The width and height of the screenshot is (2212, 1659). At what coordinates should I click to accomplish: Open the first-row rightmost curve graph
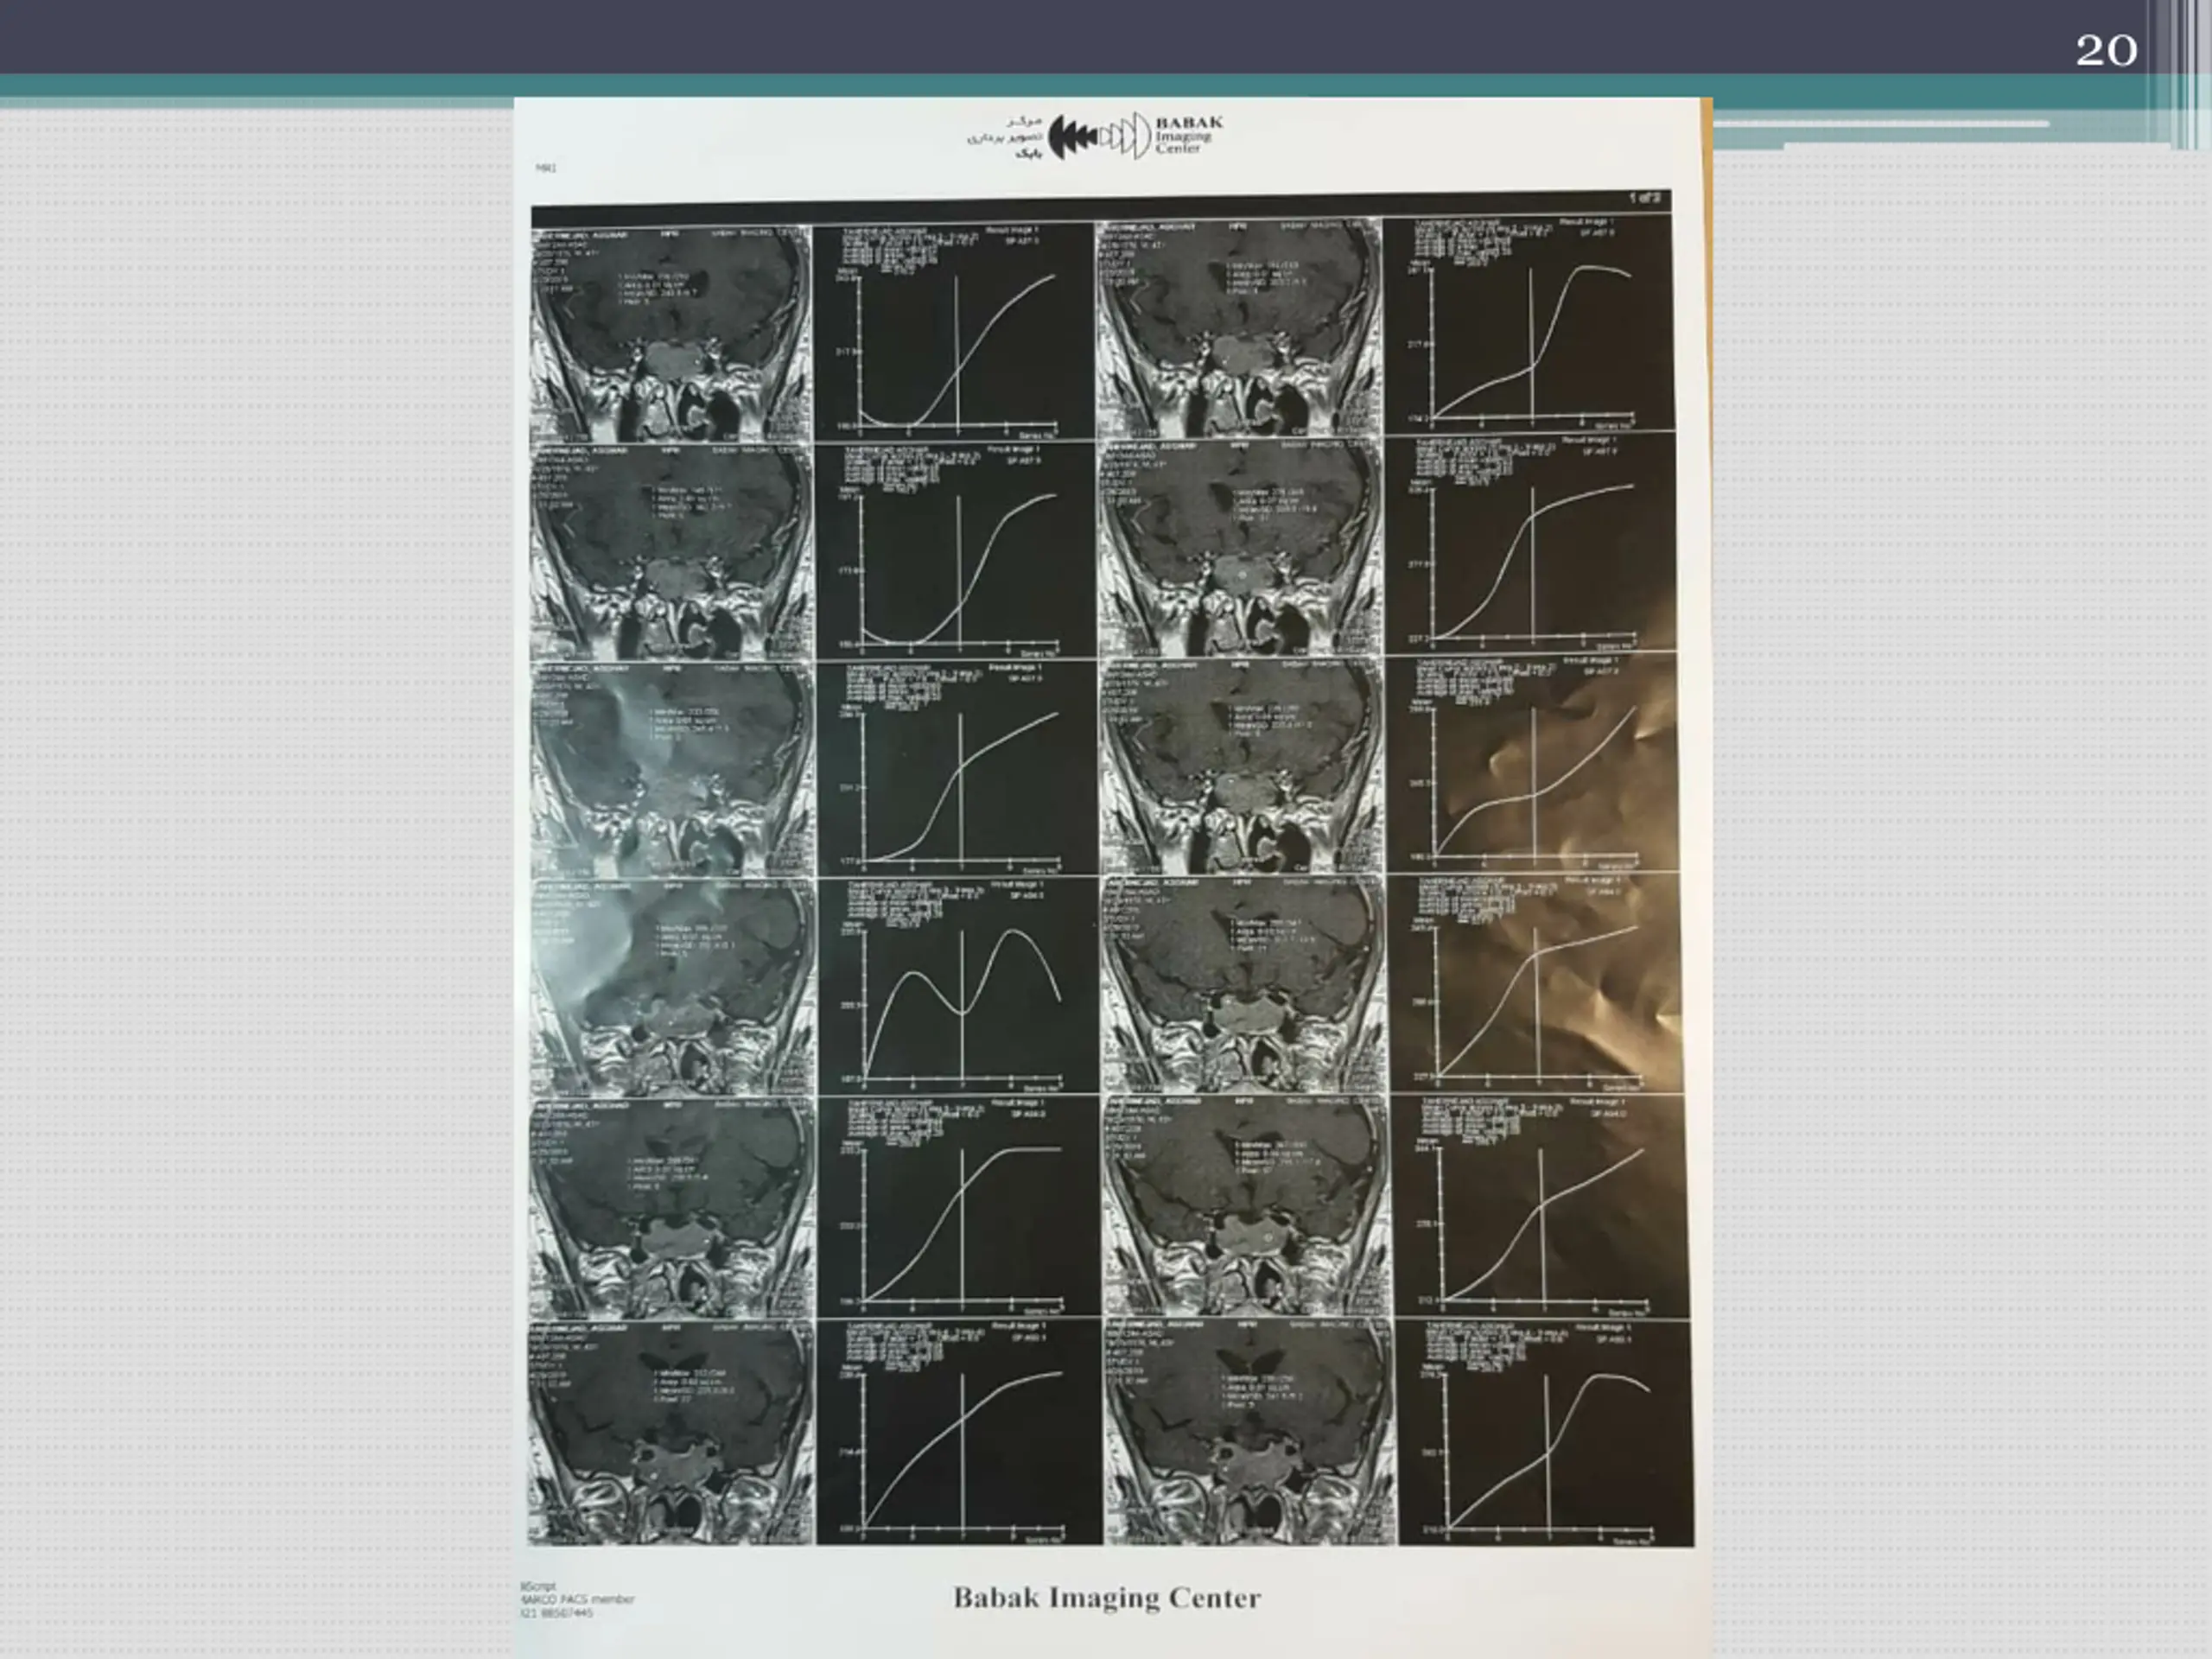click(x=1528, y=324)
